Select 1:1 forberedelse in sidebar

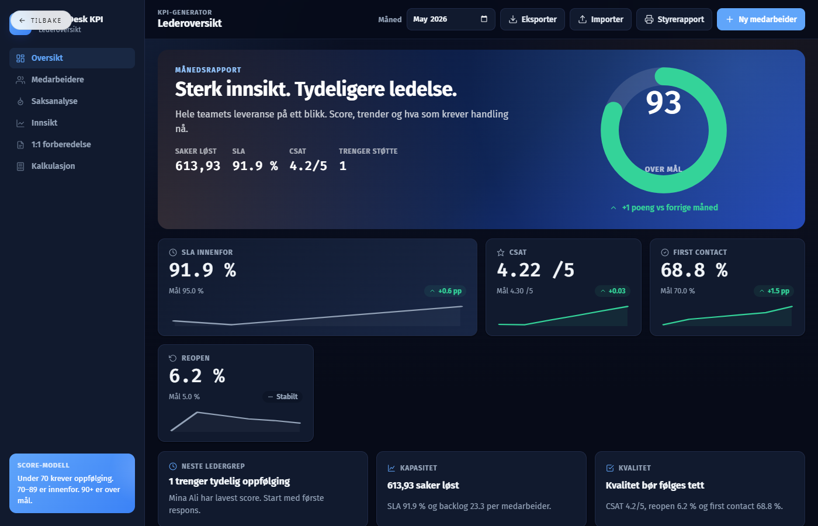(72, 144)
